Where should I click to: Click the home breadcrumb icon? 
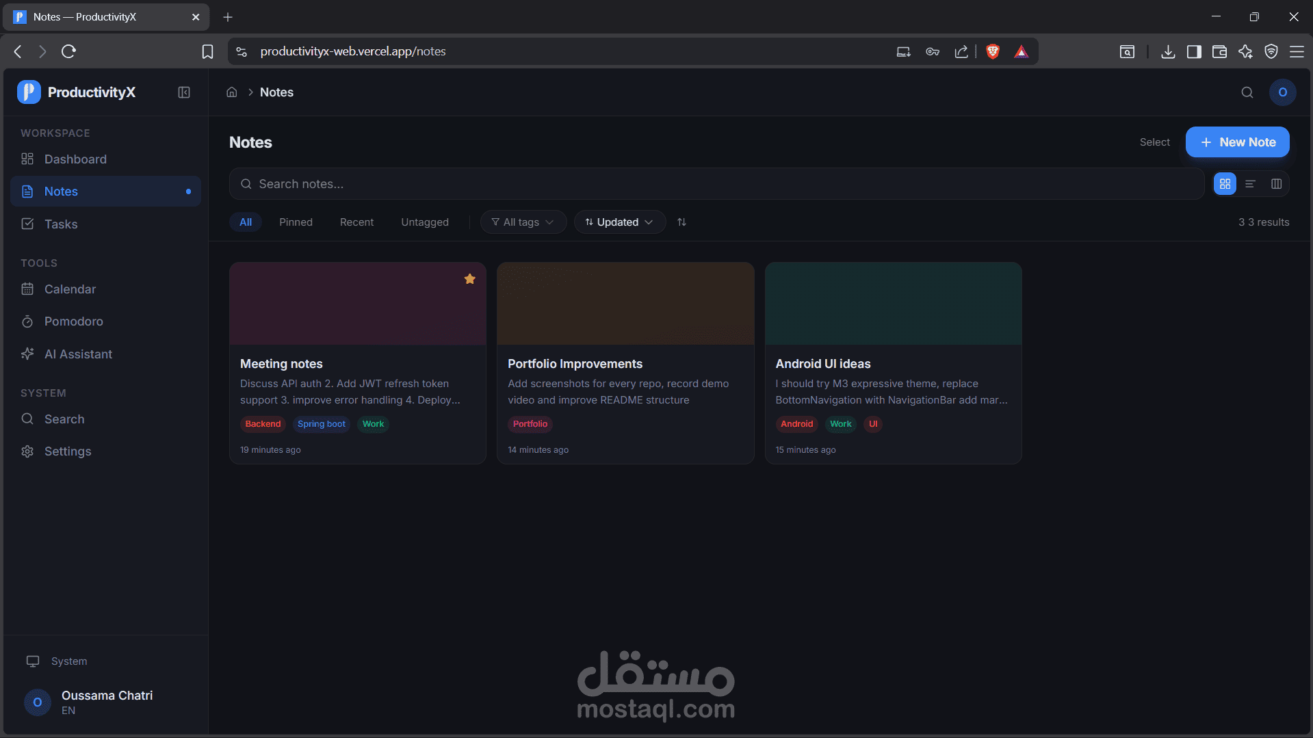coord(232,92)
